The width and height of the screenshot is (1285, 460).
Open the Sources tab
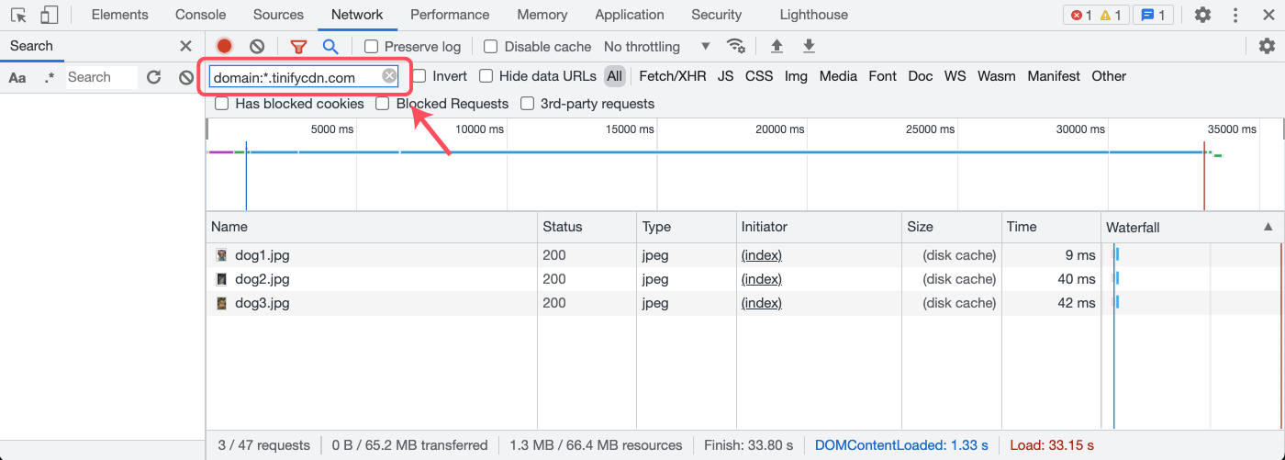278,15
